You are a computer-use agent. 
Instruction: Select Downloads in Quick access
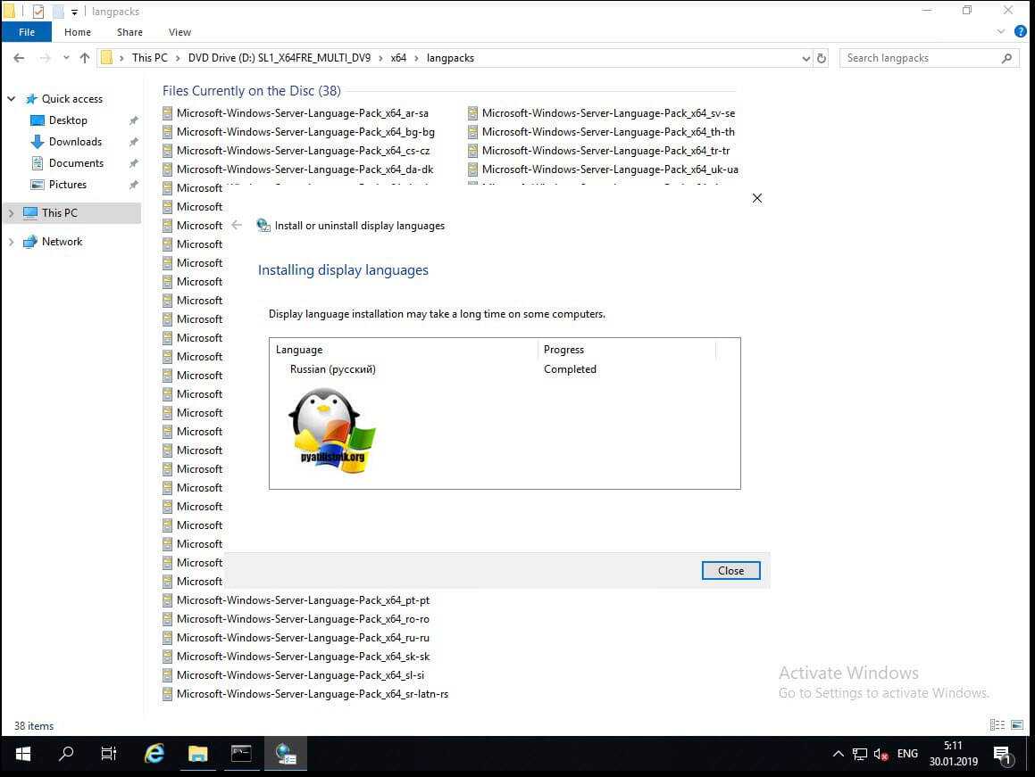75,142
